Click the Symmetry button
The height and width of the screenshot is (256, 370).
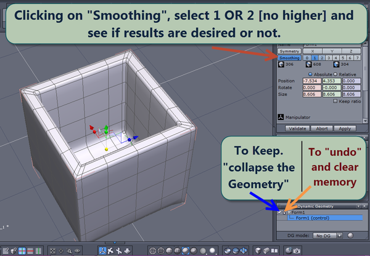[x=290, y=51]
